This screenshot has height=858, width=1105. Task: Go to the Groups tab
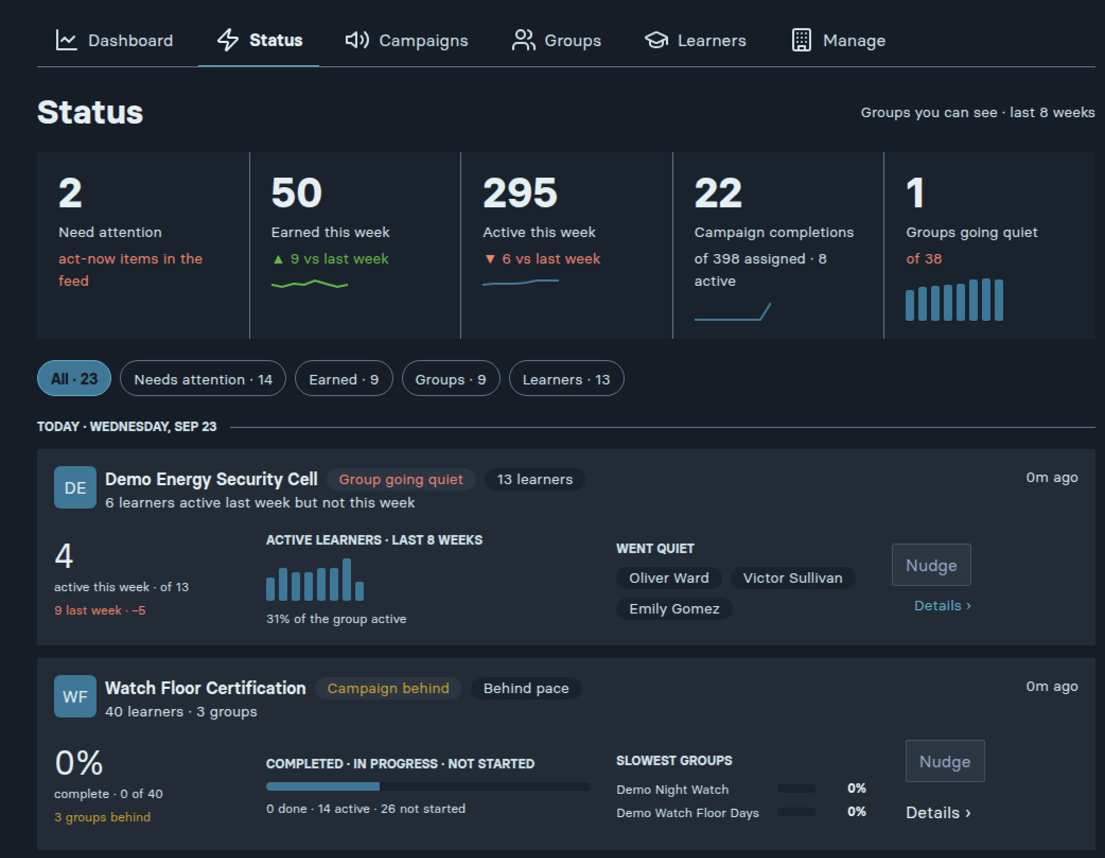(x=557, y=40)
